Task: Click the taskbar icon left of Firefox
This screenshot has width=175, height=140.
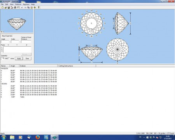Action: (x=29, y=137)
